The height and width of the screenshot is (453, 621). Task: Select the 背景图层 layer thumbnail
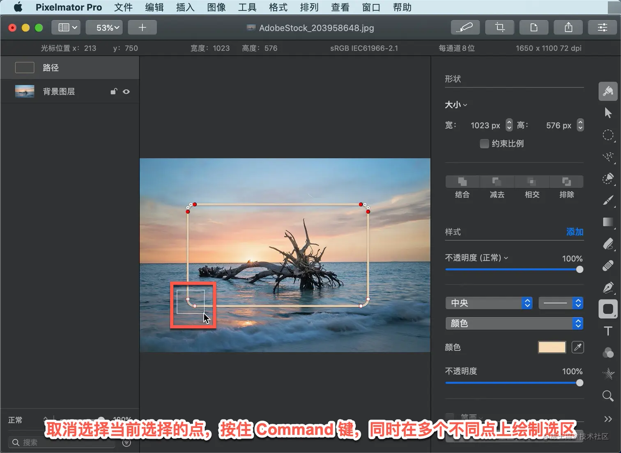(x=25, y=91)
